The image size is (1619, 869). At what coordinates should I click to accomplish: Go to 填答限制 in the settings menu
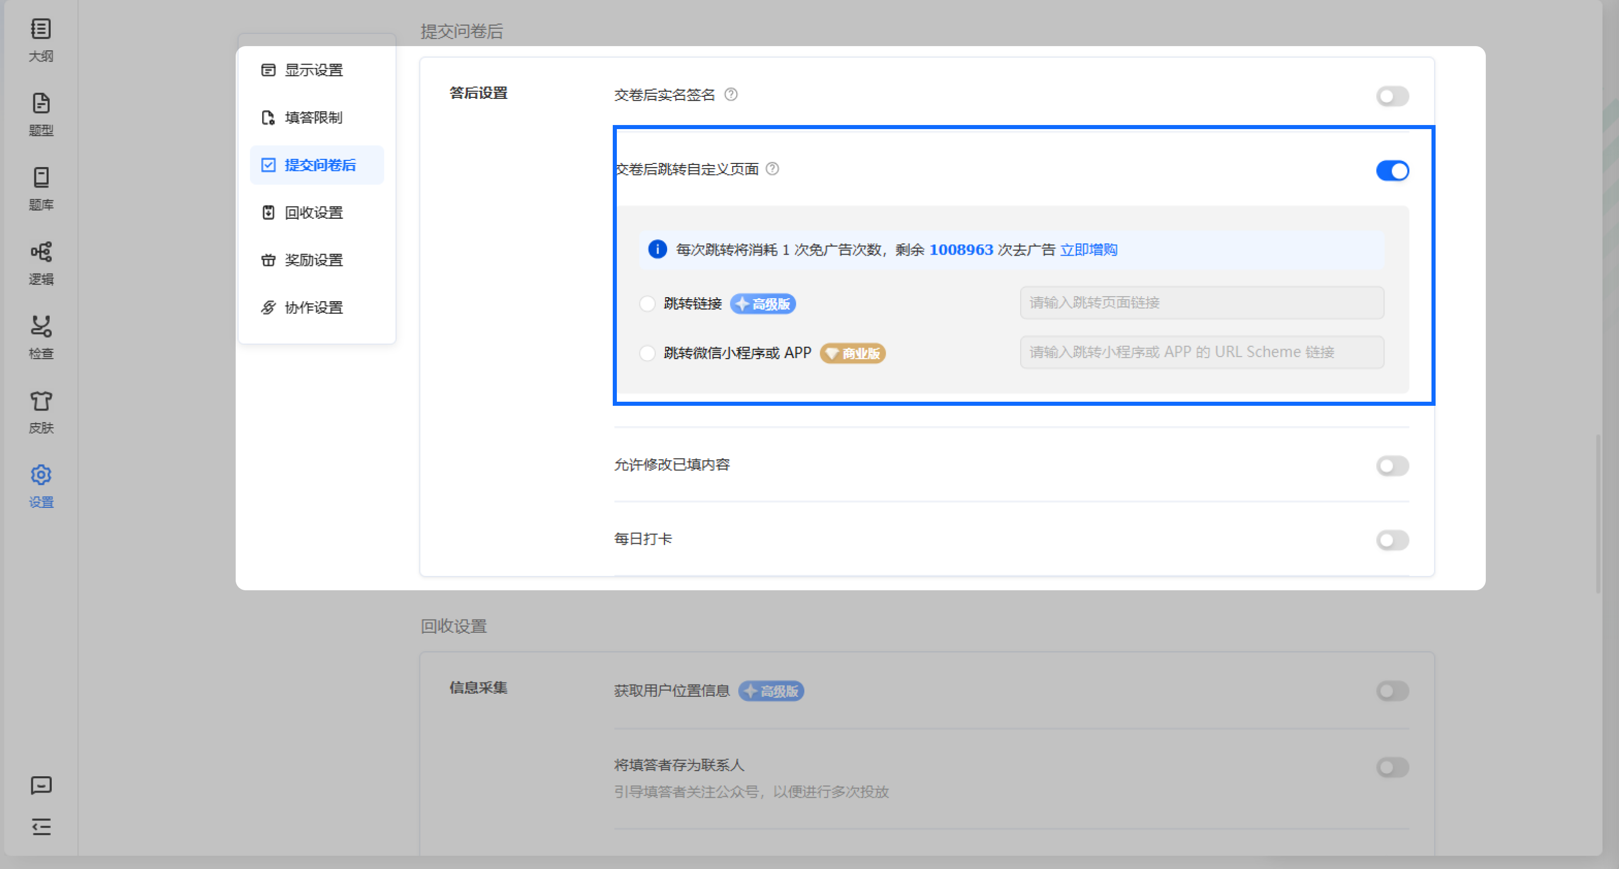coord(317,117)
